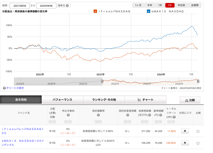This screenshot has width=213, height=153.
Task: Sort 純資産総額 column descending
Action: coord(147,122)
